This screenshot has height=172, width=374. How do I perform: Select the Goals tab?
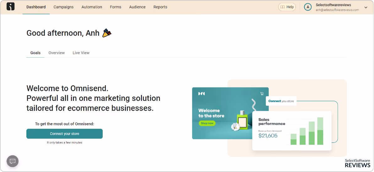coord(35,53)
